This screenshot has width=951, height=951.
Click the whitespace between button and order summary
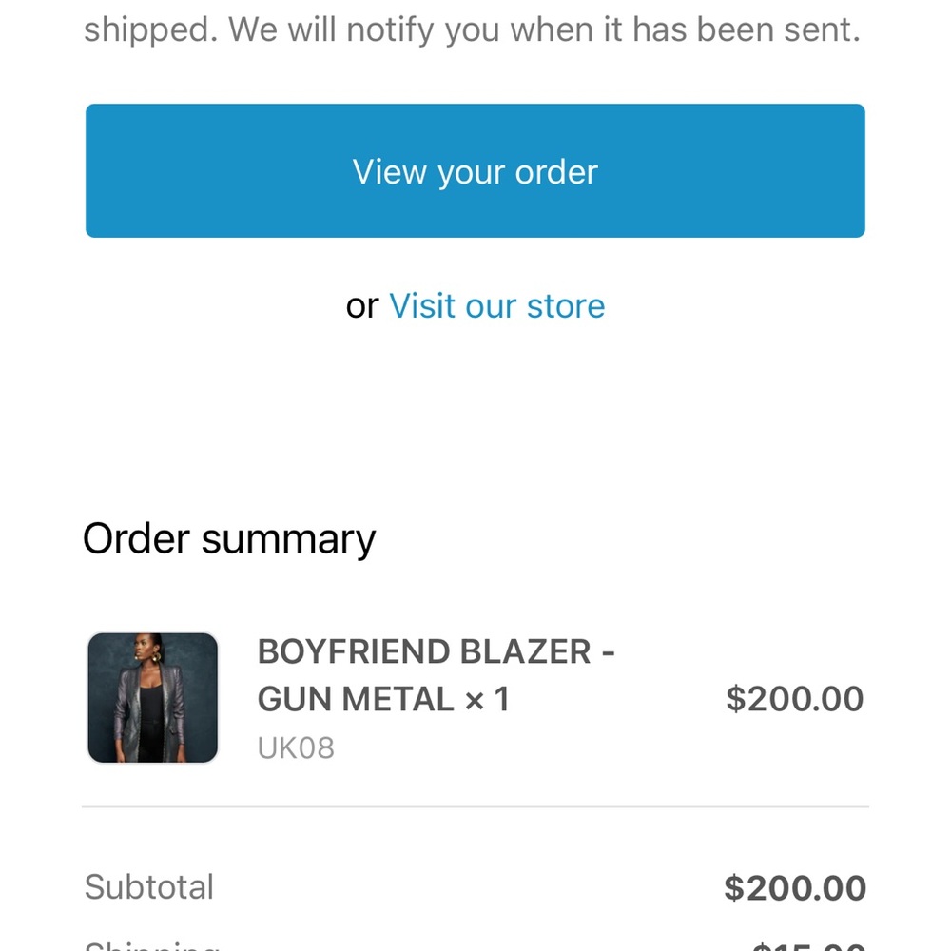(475, 418)
